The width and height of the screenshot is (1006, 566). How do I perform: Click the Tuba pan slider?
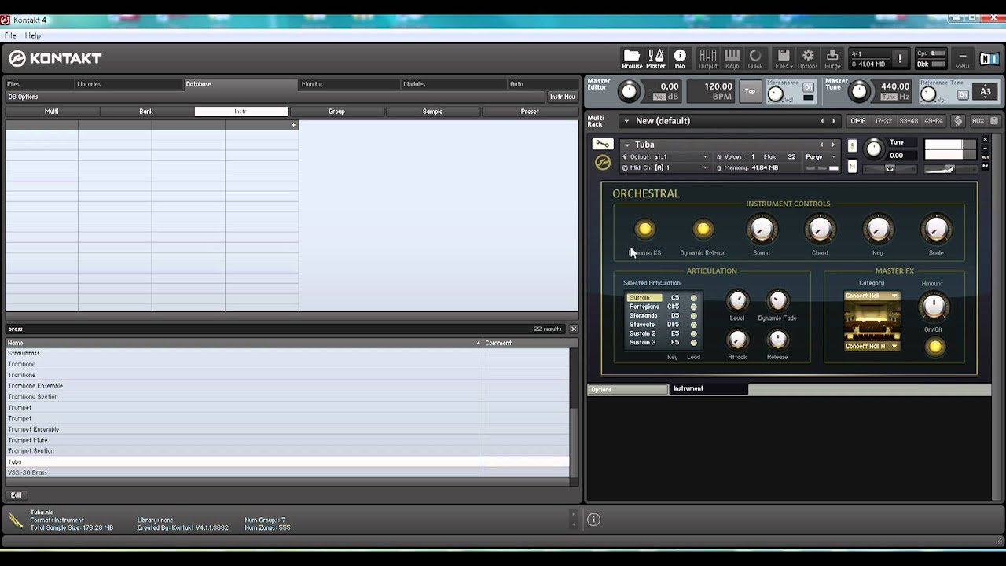pyautogui.click(x=890, y=169)
